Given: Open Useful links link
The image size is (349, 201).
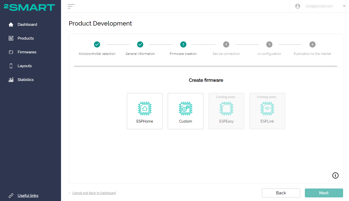Looking at the screenshot, I should coord(28,196).
